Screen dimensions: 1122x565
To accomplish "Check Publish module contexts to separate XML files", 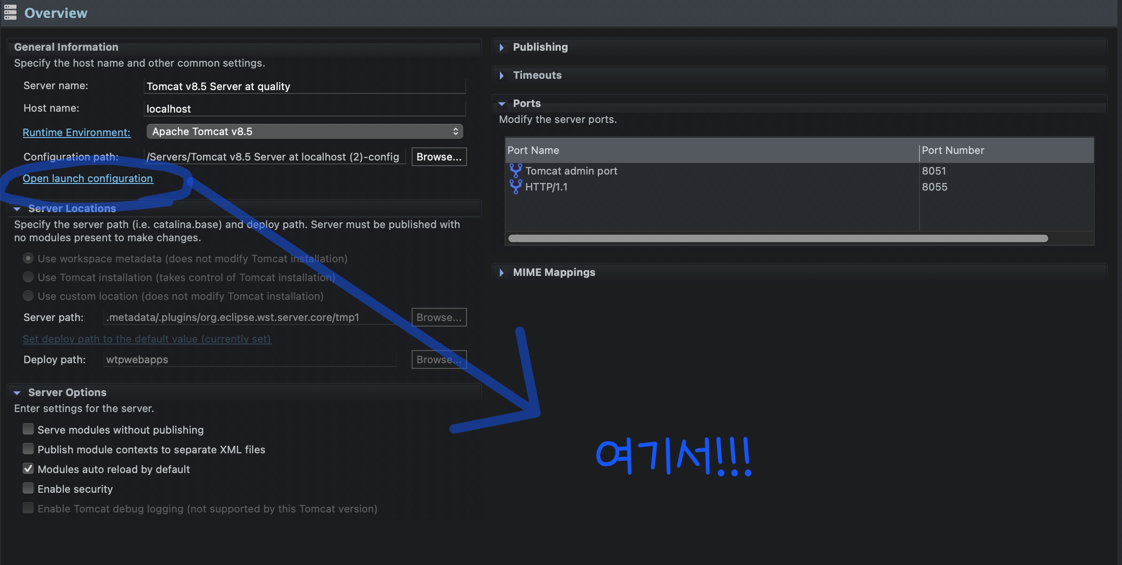I will click(x=28, y=449).
